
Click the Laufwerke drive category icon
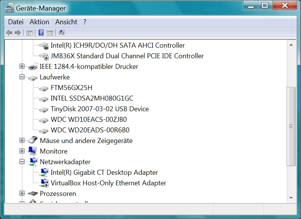click(x=33, y=78)
